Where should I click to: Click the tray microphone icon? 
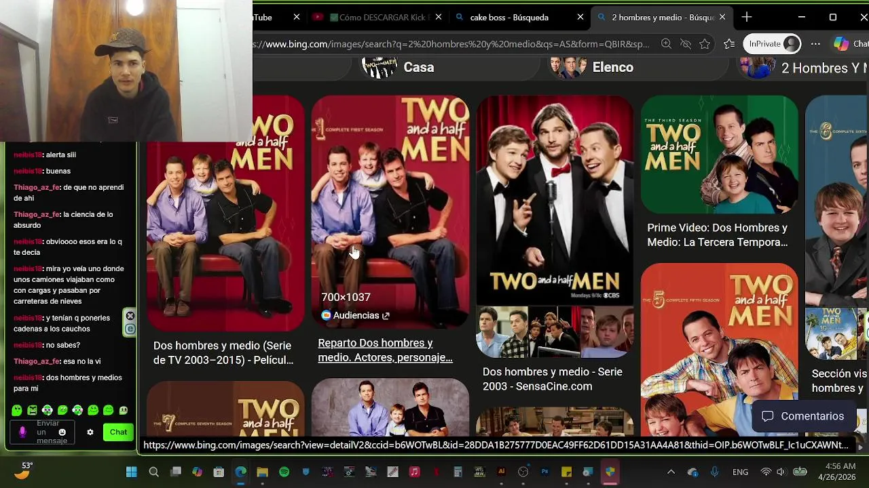tap(714, 472)
